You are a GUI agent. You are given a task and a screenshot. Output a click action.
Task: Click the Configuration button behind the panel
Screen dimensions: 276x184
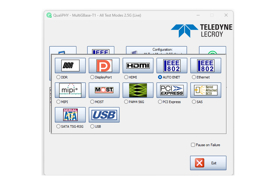point(156,50)
